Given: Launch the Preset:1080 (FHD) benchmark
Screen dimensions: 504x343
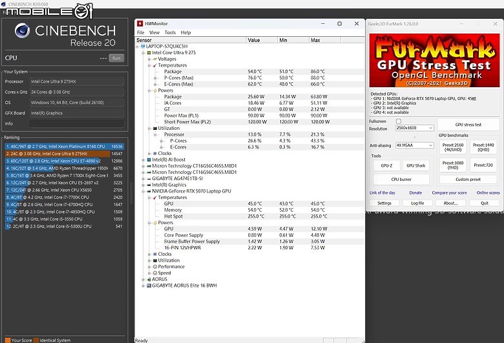Looking at the screenshot, I should (x=453, y=165).
